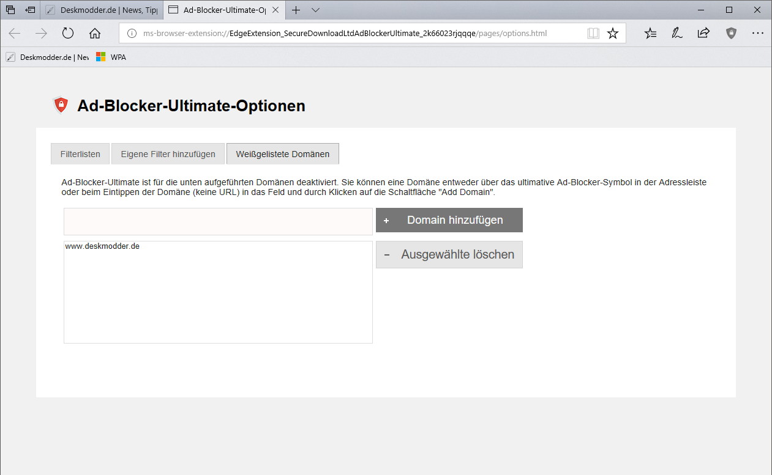The height and width of the screenshot is (475, 772).
Task: Click the Set tabs aside icon
Action: (30, 10)
